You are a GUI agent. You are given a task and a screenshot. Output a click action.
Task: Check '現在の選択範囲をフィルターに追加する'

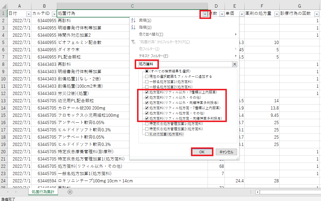coord(147,77)
